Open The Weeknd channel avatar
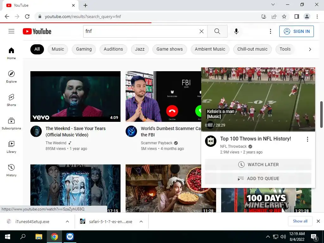This screenshot has height=243, width=324. (x=36, y=131)
